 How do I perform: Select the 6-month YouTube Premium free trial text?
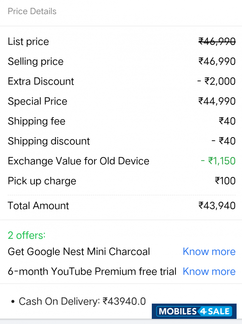pos(92,271)
